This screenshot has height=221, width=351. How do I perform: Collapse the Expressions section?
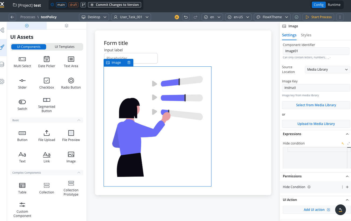pyautogui.click(x=347, y=134)
